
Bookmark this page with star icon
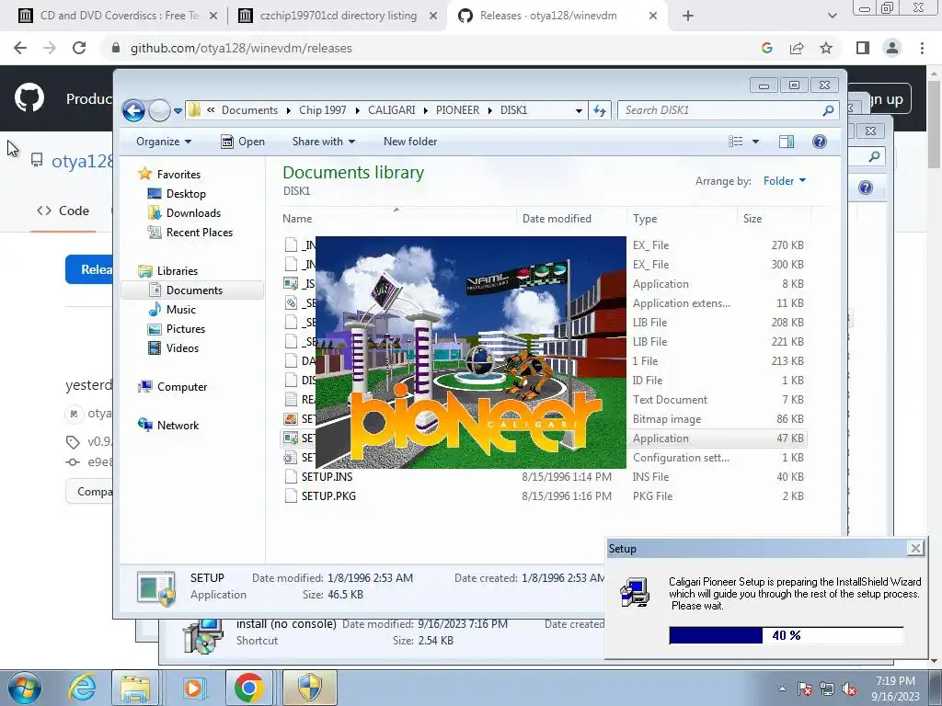(x=826, y=48)
